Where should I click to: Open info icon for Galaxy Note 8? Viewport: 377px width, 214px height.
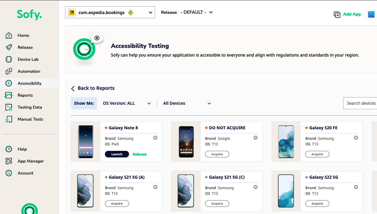point(155,138)
